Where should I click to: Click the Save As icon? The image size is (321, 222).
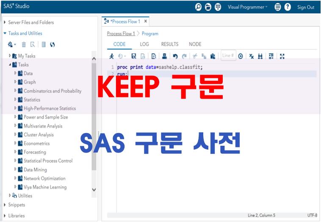(143, 56)
